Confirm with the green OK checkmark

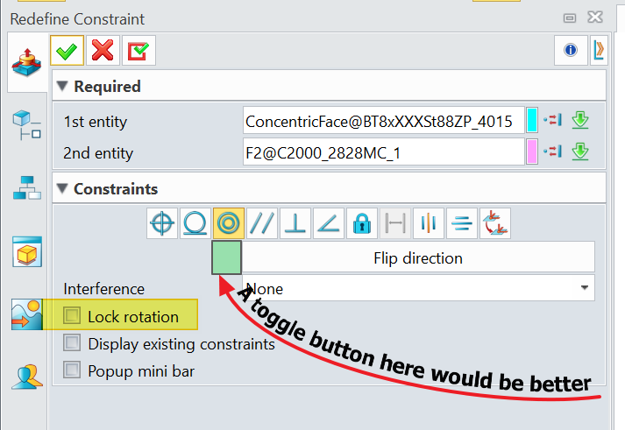pyautogui.click(x=67, y=51)
